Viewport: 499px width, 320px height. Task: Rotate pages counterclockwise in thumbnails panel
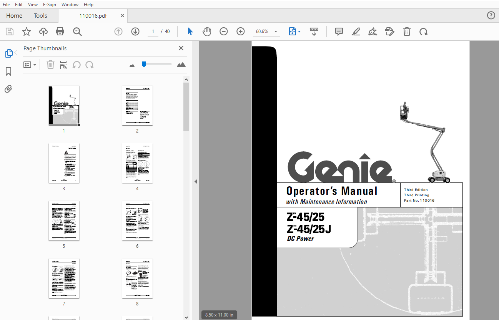pos(77,65)
